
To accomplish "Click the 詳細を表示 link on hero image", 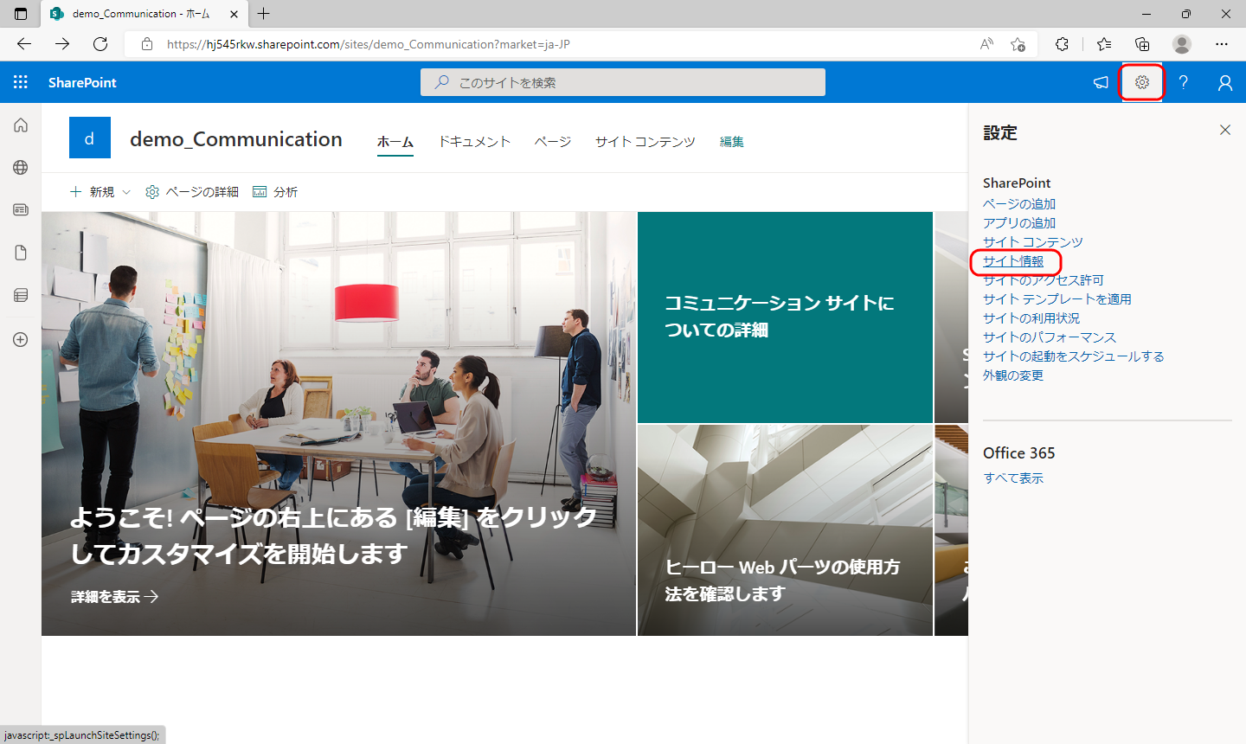I will (x=115, y=597).
